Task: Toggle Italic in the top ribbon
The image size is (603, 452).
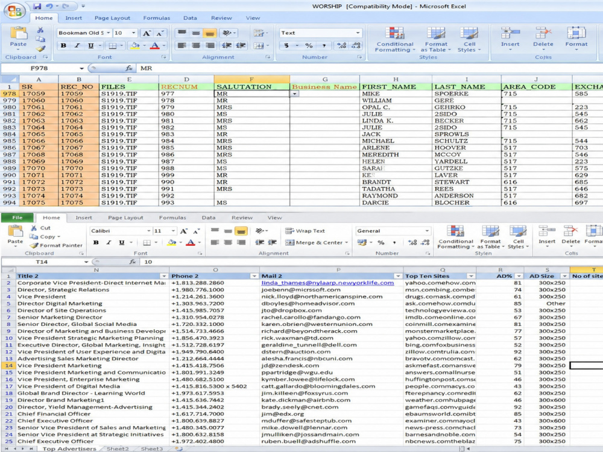Action: [77, 45]
